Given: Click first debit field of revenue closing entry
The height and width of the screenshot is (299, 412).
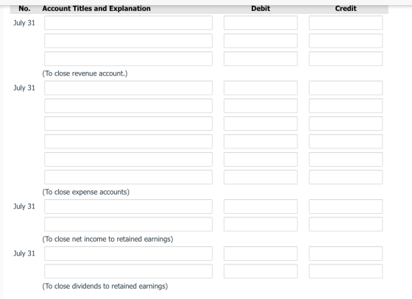Looking at the screenshot, I should tap(260, 23).
